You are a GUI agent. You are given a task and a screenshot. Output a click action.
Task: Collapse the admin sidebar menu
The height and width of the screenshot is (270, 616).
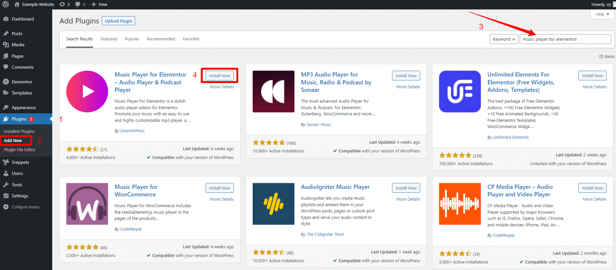coord(25,207)
